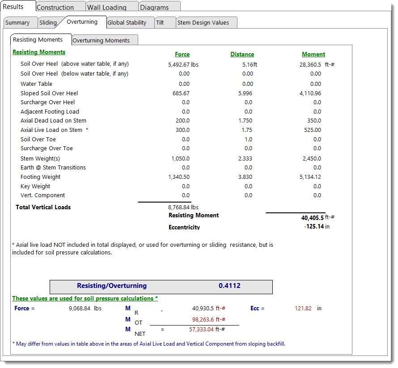This screenshot has height=368, width=398.
Task: Click the Results tab
Action: tap(13, 6)
